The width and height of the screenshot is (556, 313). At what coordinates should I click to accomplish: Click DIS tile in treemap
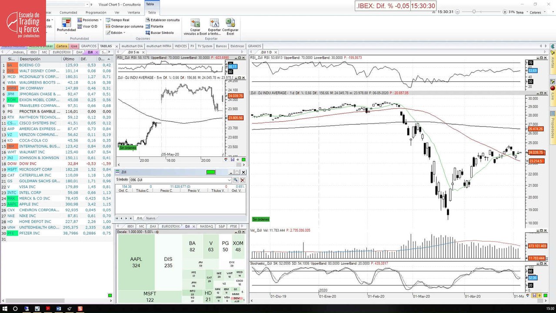[168, 262]
